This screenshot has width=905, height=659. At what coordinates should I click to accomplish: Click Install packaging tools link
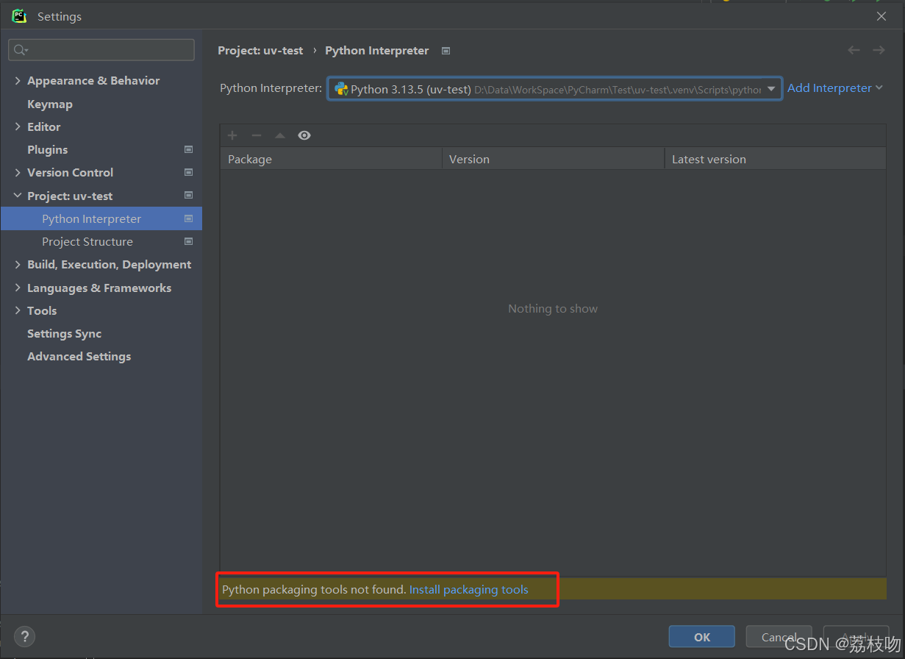[468, 589]
